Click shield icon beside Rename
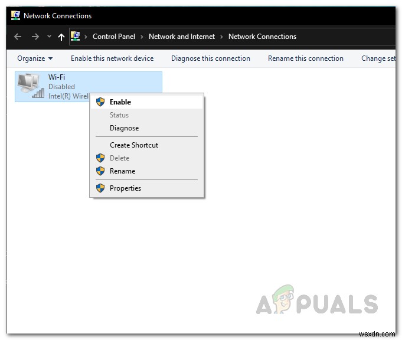The image size is (402, 340). [x=100, y=171]
